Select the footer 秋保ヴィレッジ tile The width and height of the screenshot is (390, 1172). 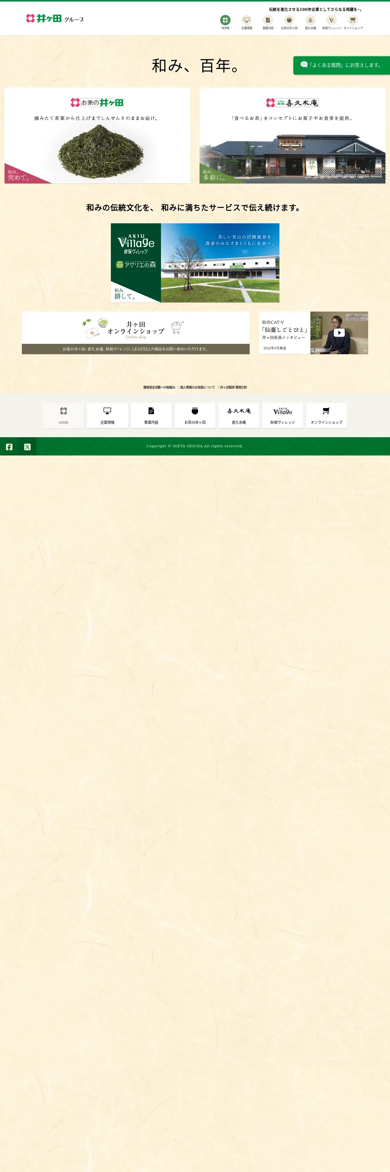tap(282, 415)
